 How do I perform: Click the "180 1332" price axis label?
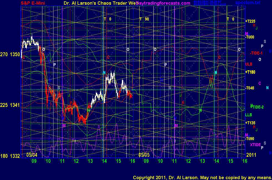coord(10,156)
